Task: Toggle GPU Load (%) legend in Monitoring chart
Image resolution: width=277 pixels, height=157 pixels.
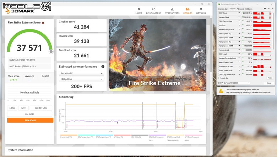Action: click(x=122, y=136)
